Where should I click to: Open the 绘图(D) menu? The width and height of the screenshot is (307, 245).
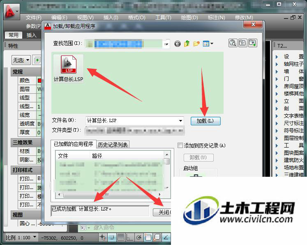189,18
